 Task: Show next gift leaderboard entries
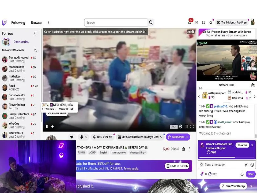click(x=255, y=97)
